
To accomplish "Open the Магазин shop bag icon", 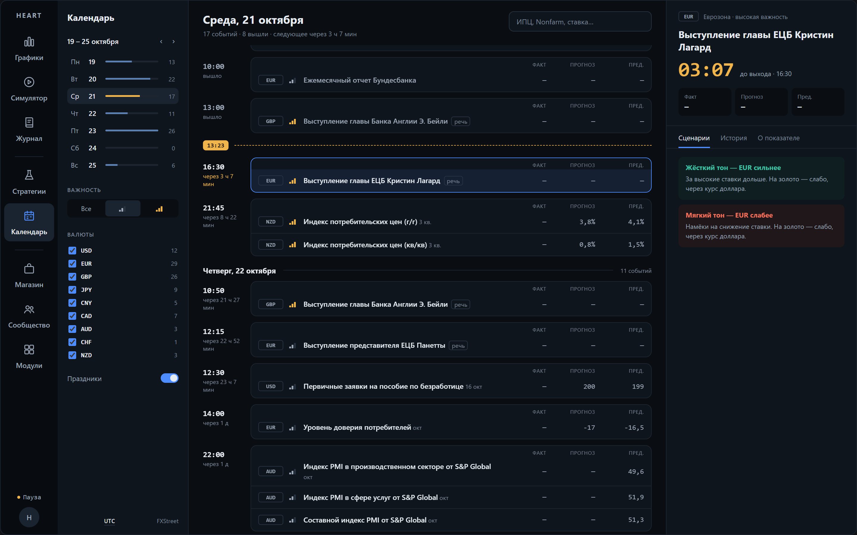I will (x=29, y=269).
